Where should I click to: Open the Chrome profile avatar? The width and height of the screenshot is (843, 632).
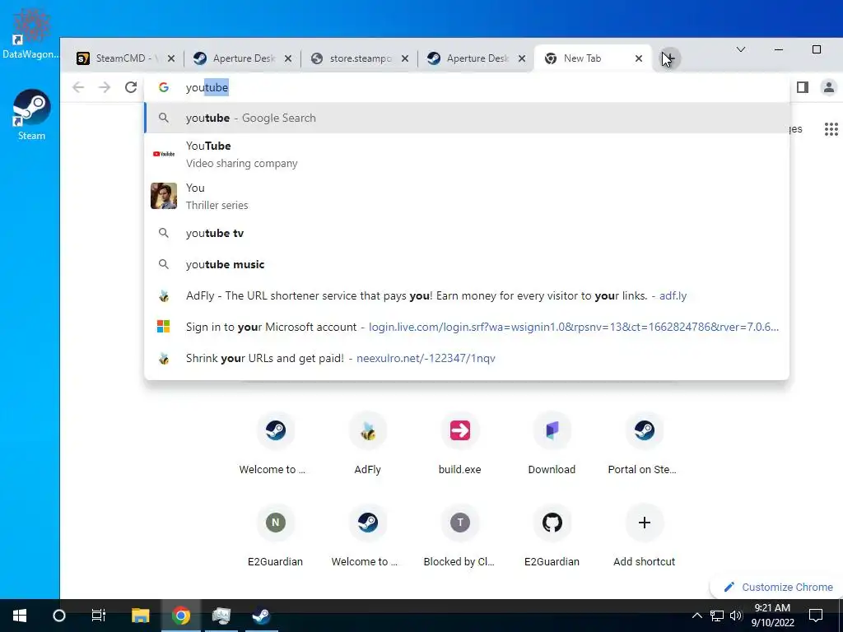(x=828, y=87)
